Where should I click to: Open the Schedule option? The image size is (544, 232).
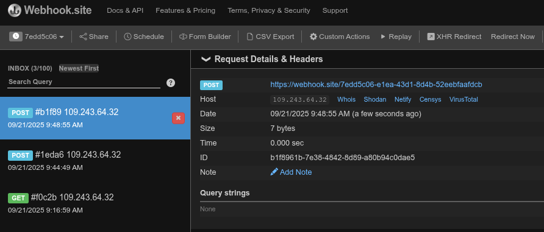pos(144,37)
